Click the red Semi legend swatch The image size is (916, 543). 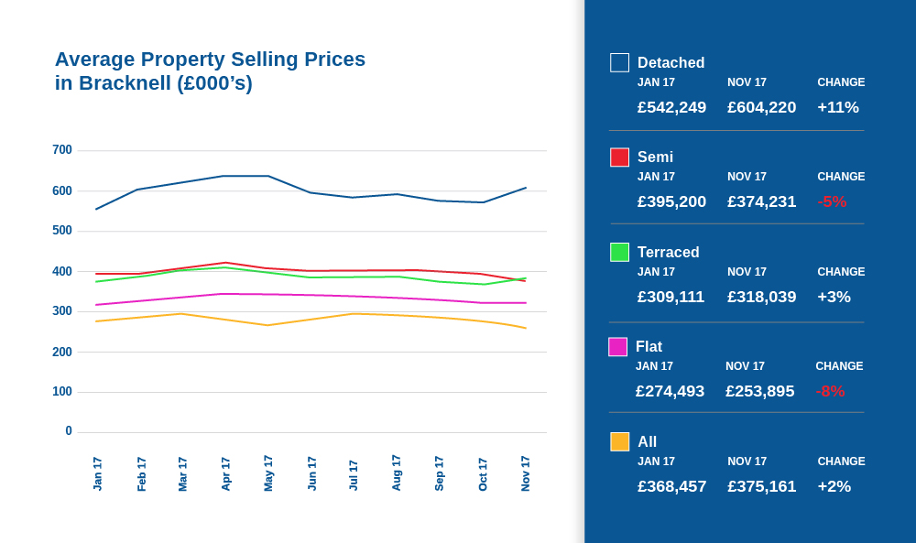tap(620, 157)
